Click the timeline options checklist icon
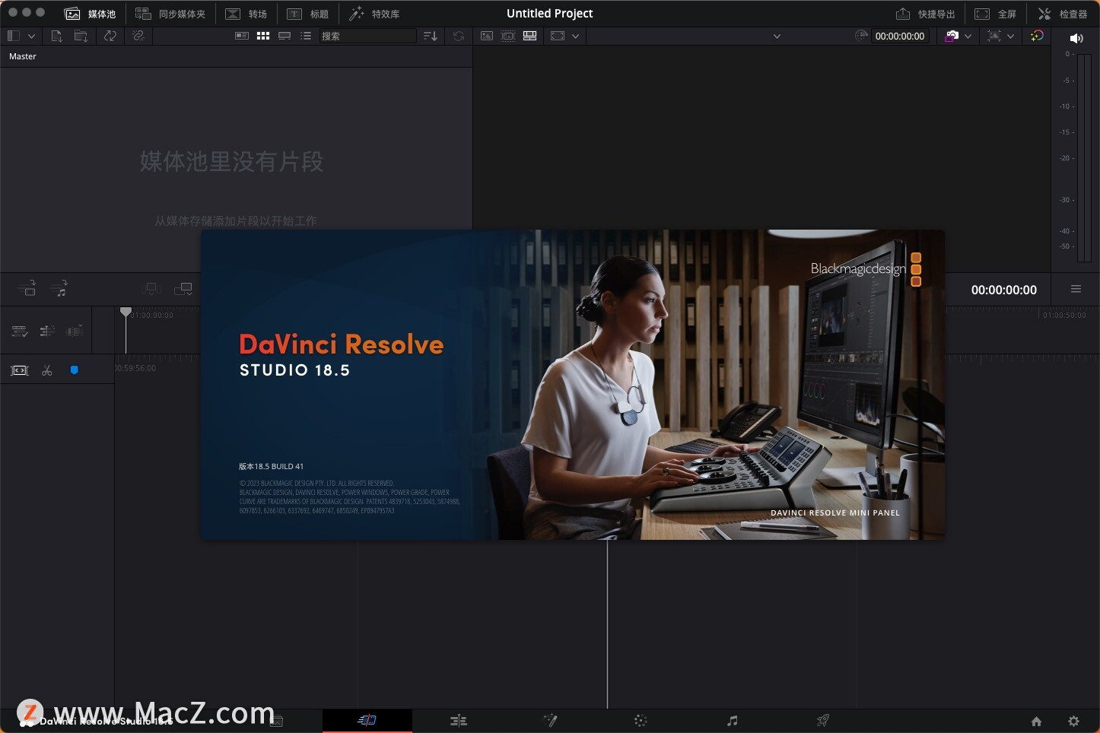1100x733 pixels. click(x=20, y=331)
